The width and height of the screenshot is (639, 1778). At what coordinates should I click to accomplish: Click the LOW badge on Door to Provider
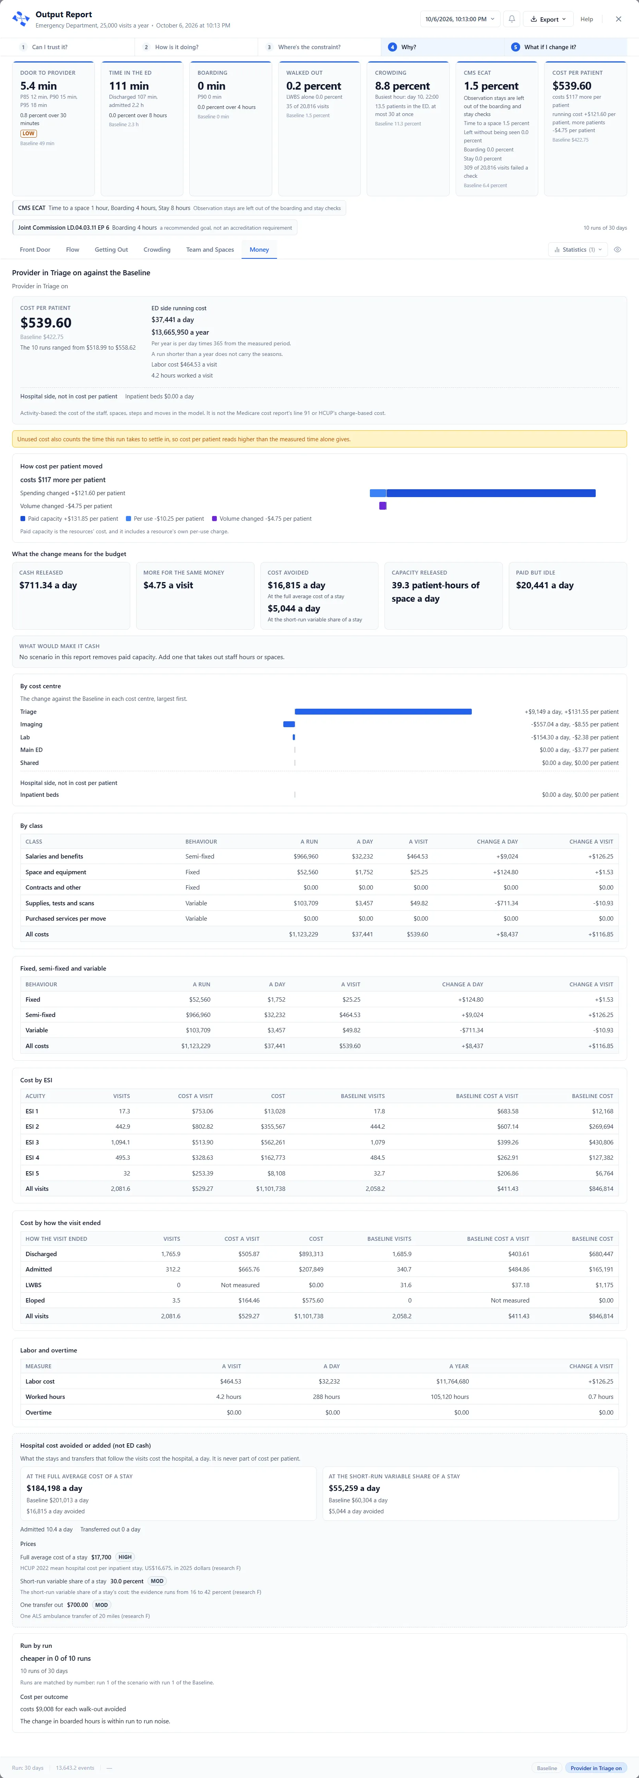[x=28, y=133]
